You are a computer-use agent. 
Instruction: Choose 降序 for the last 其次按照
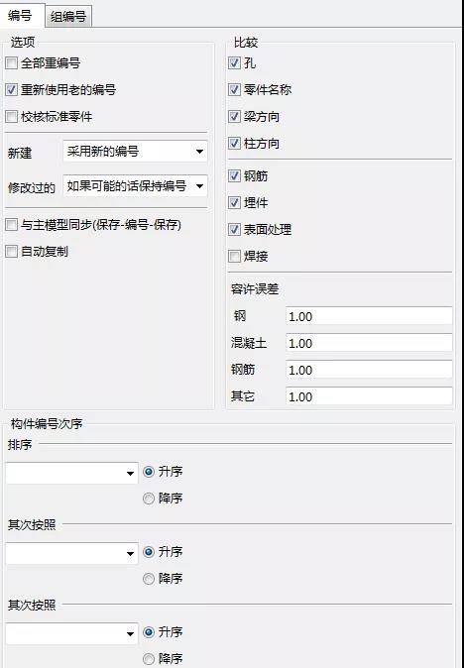[x=149, y=659]
